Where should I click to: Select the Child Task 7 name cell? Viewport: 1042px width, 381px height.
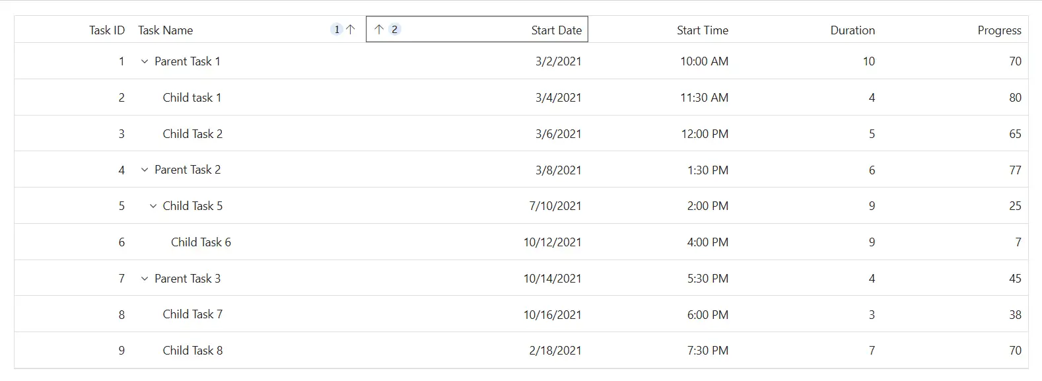(250, 314)
